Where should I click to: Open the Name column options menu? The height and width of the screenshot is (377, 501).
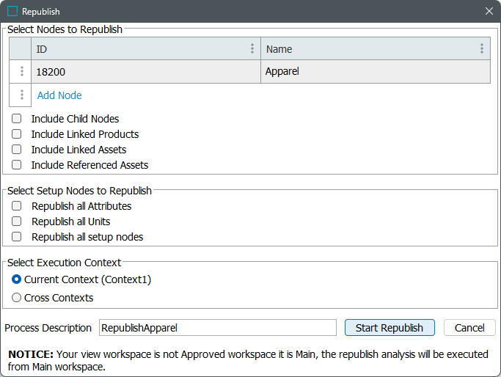481,49
